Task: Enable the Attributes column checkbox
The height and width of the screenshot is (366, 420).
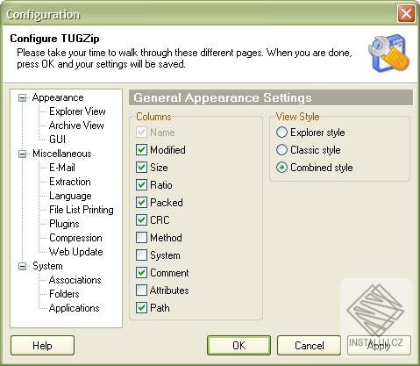Action: pos(141,291)
